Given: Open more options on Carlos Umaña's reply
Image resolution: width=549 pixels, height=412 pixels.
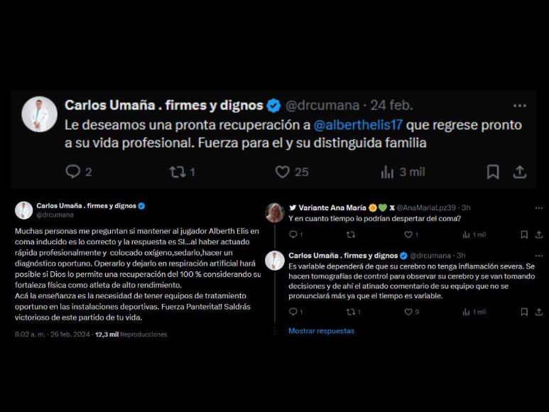Looking at the screenshot, I should pos(539,256).
